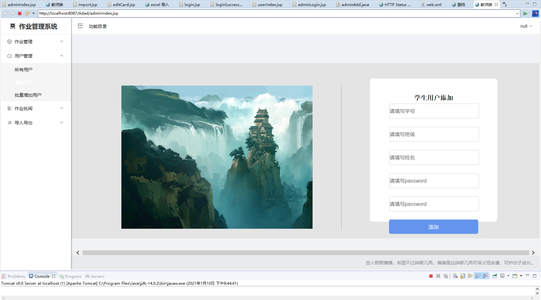The width and height of the screenshot is (541, 300).
Task: Open the refresh options dropdown arrow
Action: [x=33, y=13]
